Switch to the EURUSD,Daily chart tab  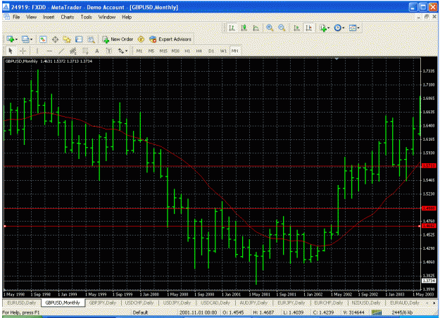point(22,303)
